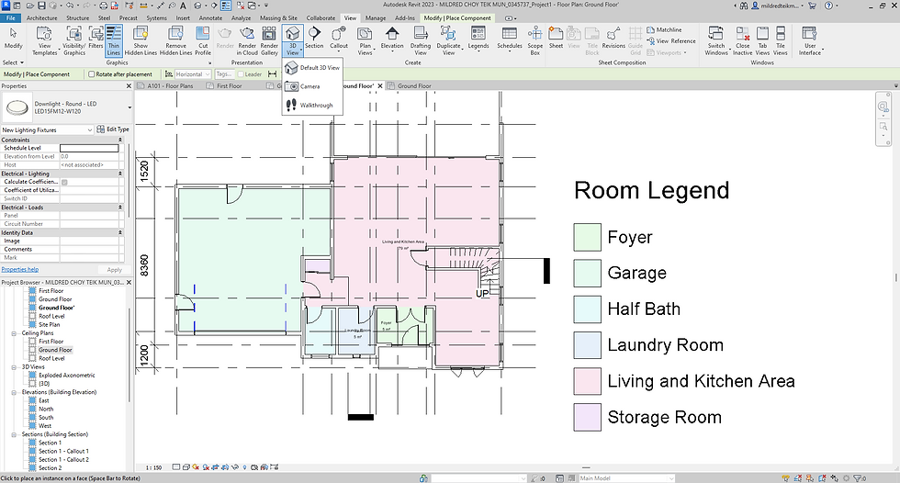The image size is (900, 483).
Task: Click Show Hidden Lines tool
Action: click(x=141, y=40)
